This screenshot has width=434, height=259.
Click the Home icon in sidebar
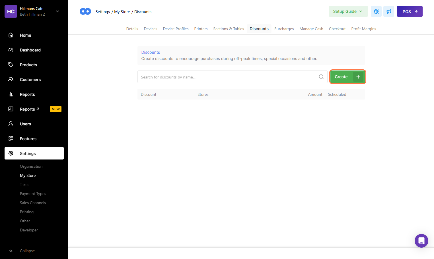tap(11, 35)
